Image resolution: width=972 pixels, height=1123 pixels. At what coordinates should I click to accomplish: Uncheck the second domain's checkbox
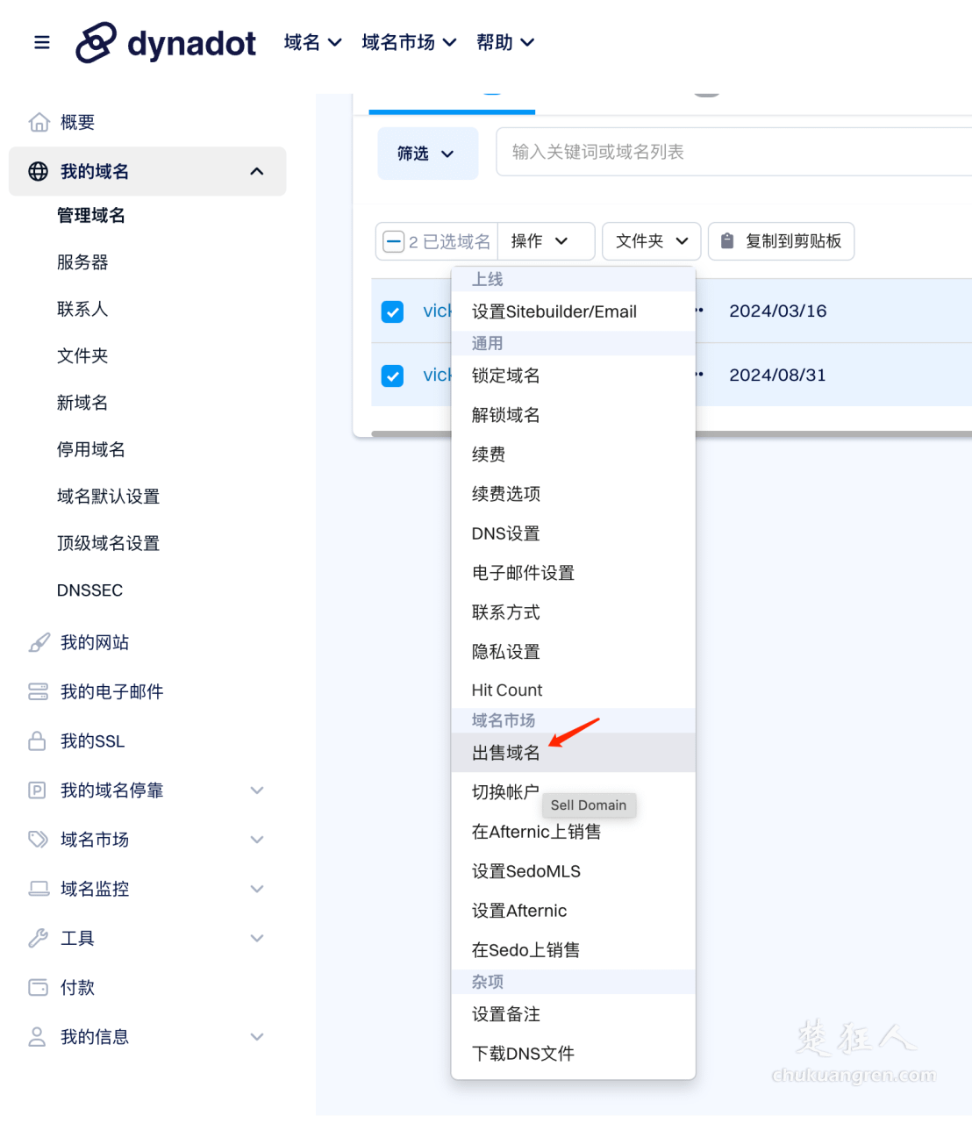click(x=392, y=375)
